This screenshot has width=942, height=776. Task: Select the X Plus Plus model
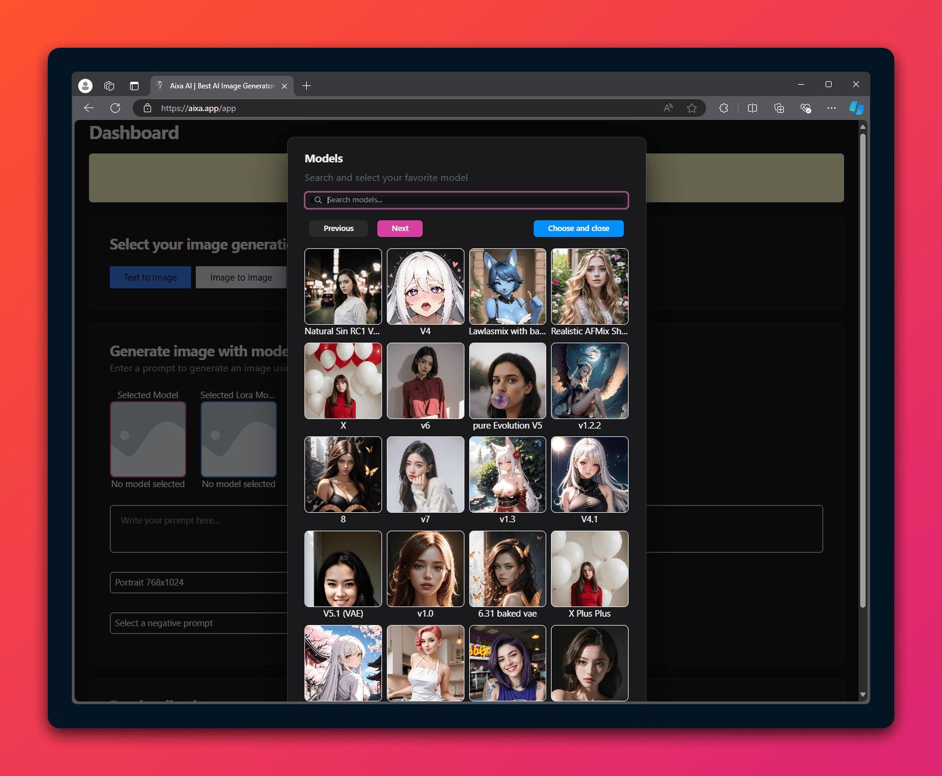[x=590, y=569]
